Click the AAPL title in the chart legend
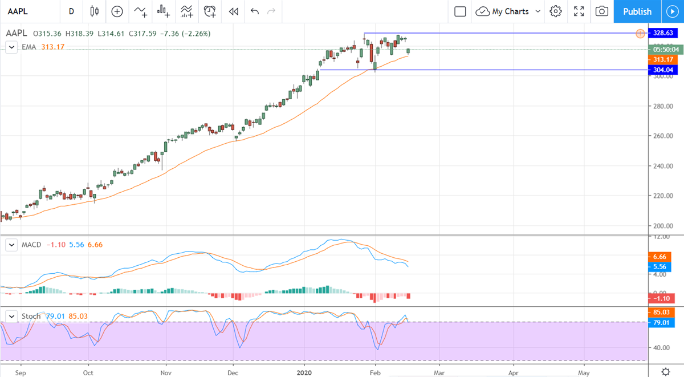This screenshot has width=684, height=377. 17,34
